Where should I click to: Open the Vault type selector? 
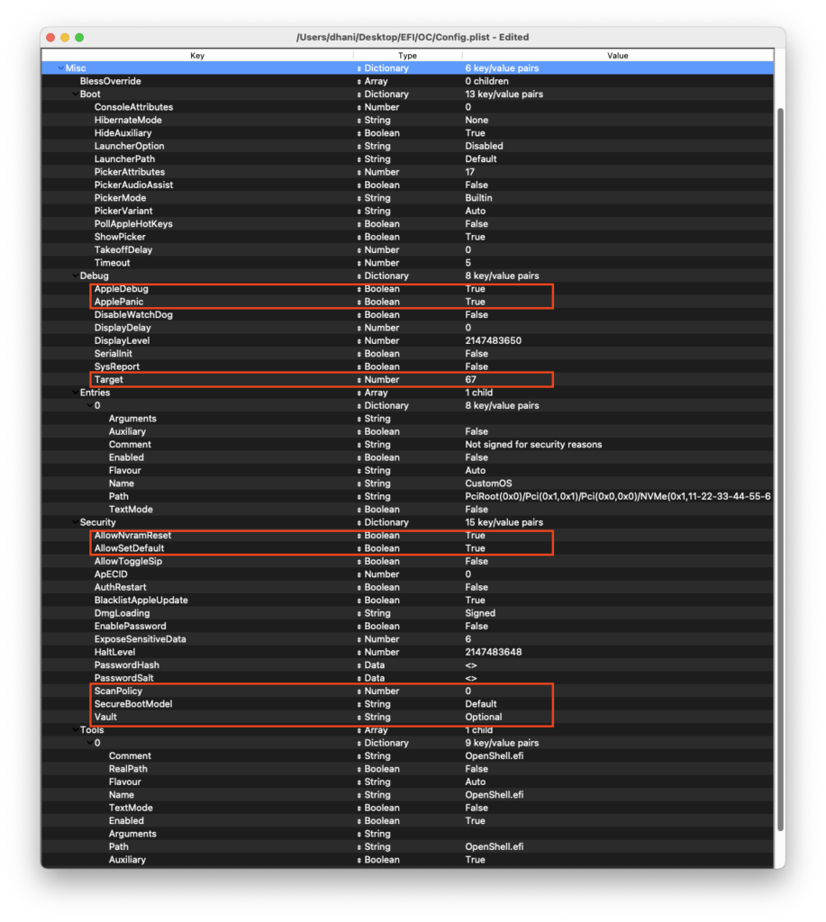(x=359, y=717)
